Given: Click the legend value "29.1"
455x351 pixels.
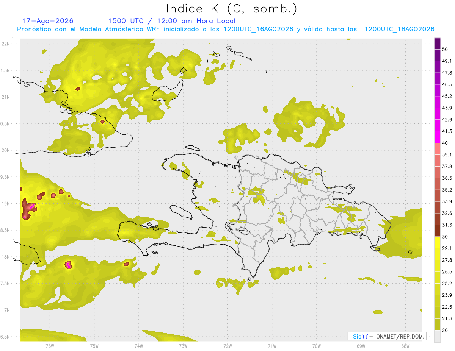Looking at the screenshot, I should click(x=447, y=248).
